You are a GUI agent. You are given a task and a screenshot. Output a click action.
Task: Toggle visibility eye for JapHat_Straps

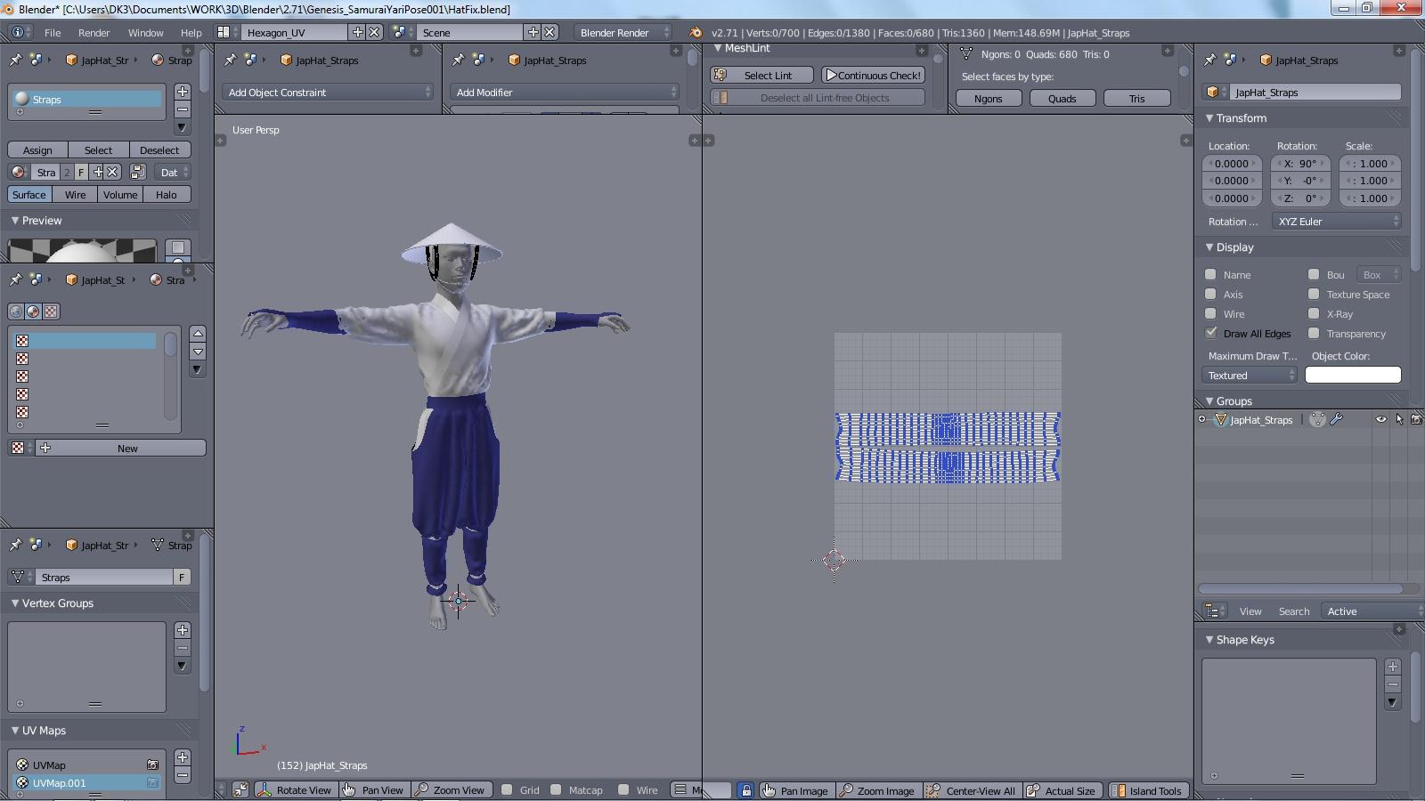1380,420
